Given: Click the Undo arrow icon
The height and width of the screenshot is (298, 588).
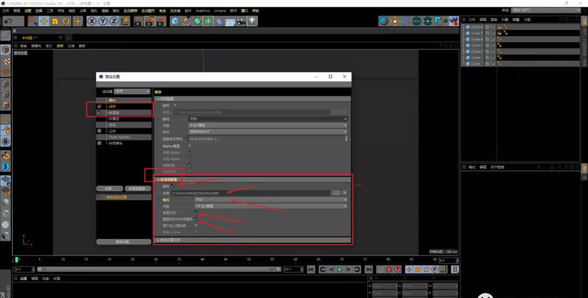Looking at the screenshot, I should (8, 21).
